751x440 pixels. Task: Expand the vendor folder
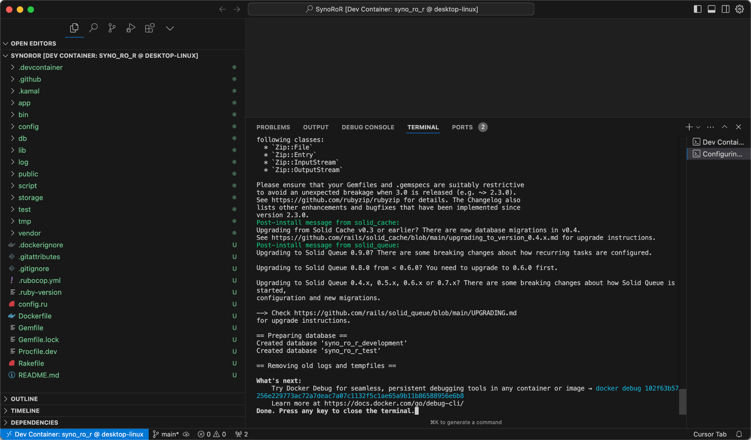pyautogui.click(x=123, y=233)
